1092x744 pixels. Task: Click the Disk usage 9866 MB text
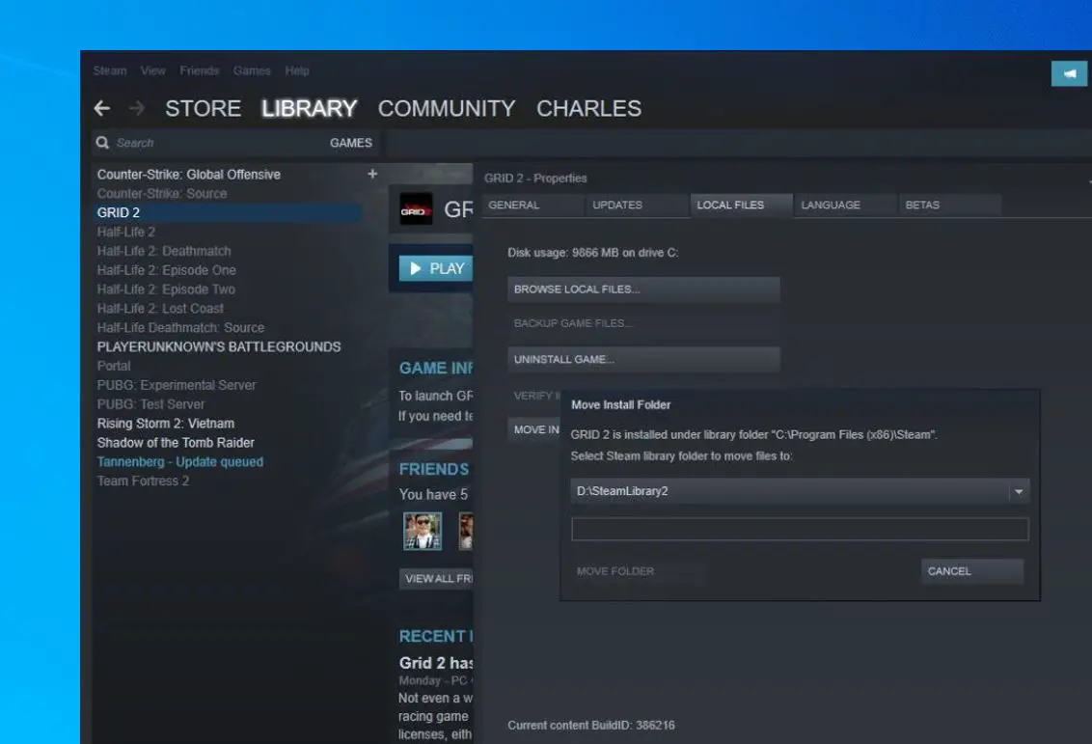tap(592, 253)
